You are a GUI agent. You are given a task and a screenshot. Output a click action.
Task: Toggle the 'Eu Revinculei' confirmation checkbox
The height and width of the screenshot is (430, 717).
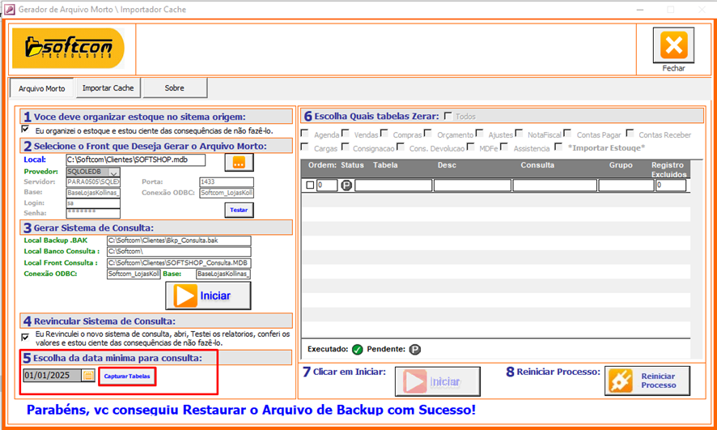pos(24,335)
